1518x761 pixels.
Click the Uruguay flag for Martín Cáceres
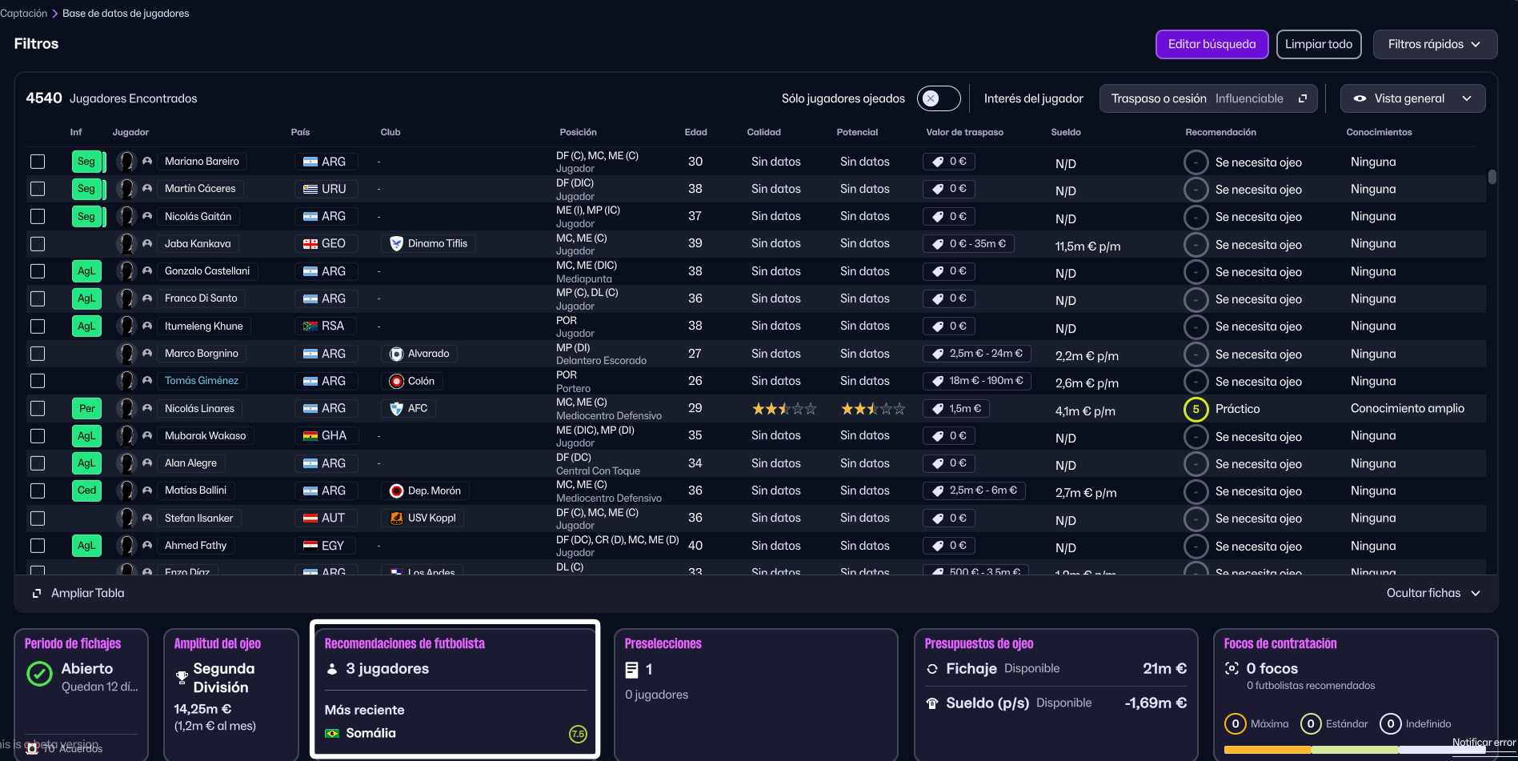pyautogui.click(x=310, y=190)
